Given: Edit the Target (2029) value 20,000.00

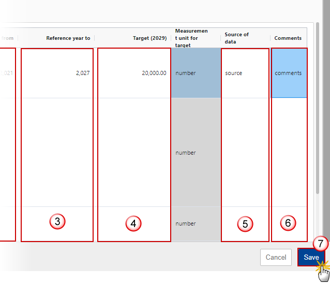Looking at the screenshot, I should pos(133,73).
